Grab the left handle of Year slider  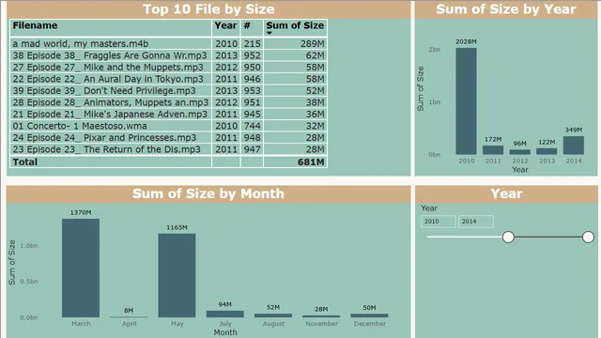pos(508,238)
